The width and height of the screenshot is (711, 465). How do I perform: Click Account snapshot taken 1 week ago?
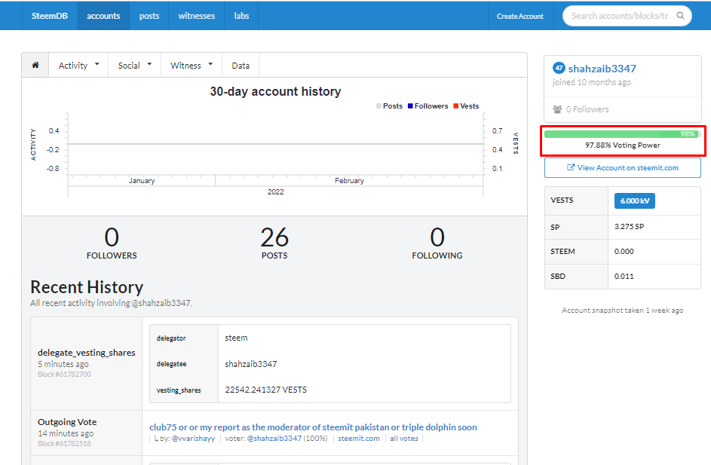point(623,311)
